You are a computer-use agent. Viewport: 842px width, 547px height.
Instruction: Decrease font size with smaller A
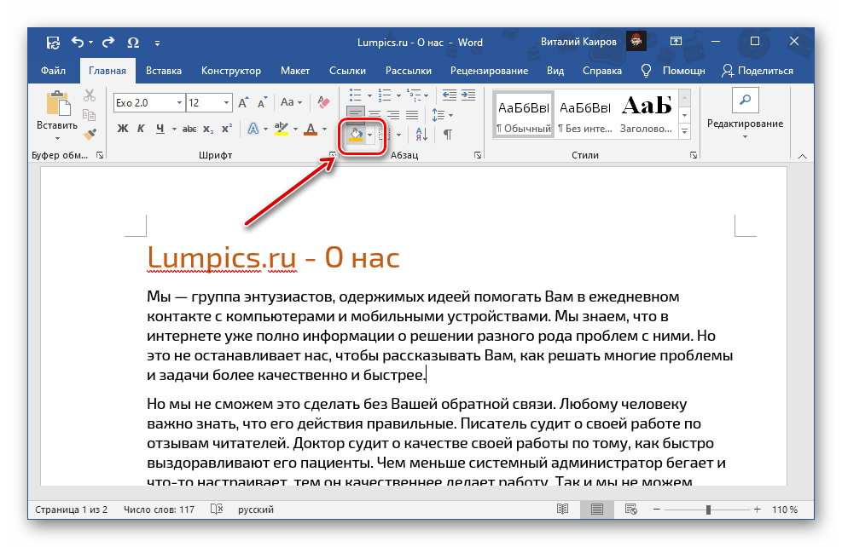tap(262, 103)
